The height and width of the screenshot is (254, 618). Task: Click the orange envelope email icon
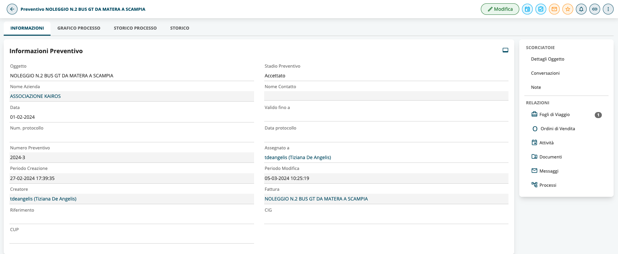click(x=554, y=9)
